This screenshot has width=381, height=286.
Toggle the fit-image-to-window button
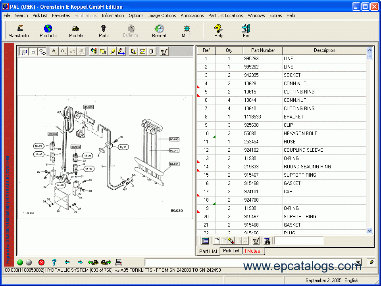coord(24,51)
